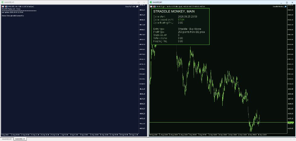Image resolution: width=296 pixels, height=141 pixels.
Task: Maximize the right XAUUSD,H1 chart window
Action: point(287,2)
